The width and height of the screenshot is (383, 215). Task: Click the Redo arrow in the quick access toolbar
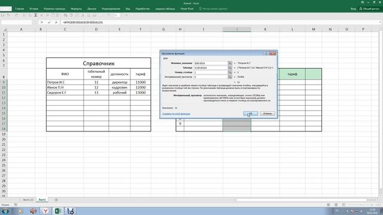tap(16, 15)
